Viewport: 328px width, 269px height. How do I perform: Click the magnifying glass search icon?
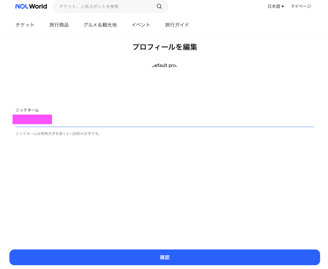tap(159, 6)
